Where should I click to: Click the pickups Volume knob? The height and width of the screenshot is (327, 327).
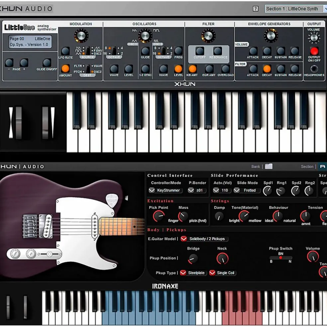pos(313,257)
